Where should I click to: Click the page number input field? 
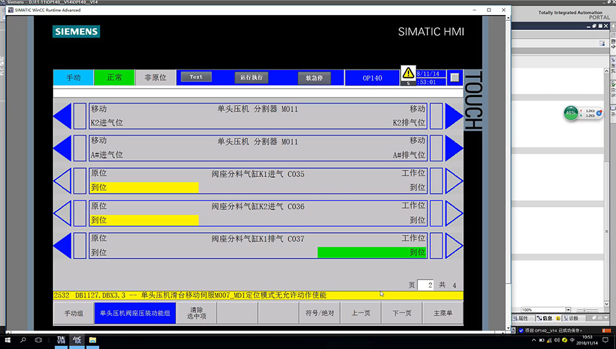coord(425,285)
